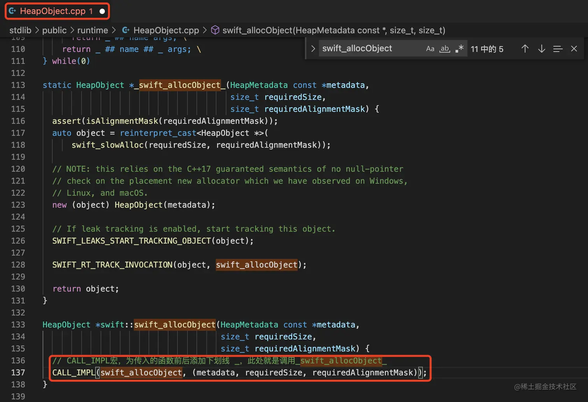Open swift_allocObject symbol breadcrumb
Viewport: 588px width, 402px height.
(x=334, y=30)
